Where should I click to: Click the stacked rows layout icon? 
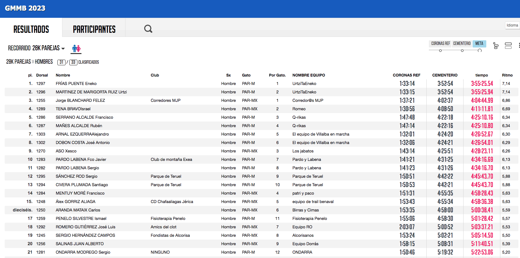point(508,46)
